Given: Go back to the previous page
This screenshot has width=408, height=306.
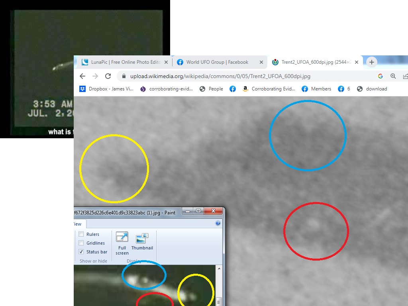Looking at the screenshot, I should [x=82, y=76].
